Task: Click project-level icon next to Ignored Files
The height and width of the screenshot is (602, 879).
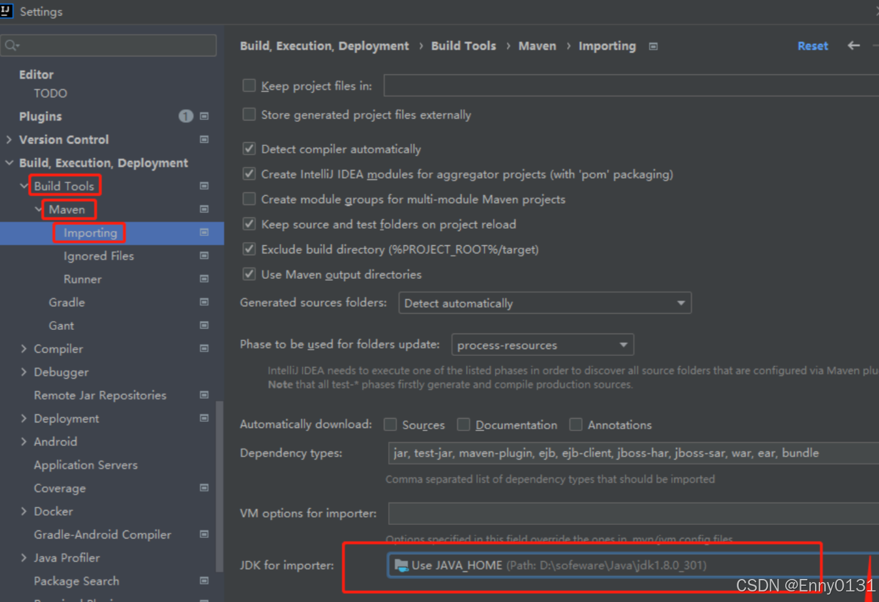Action: click(204, 255)
